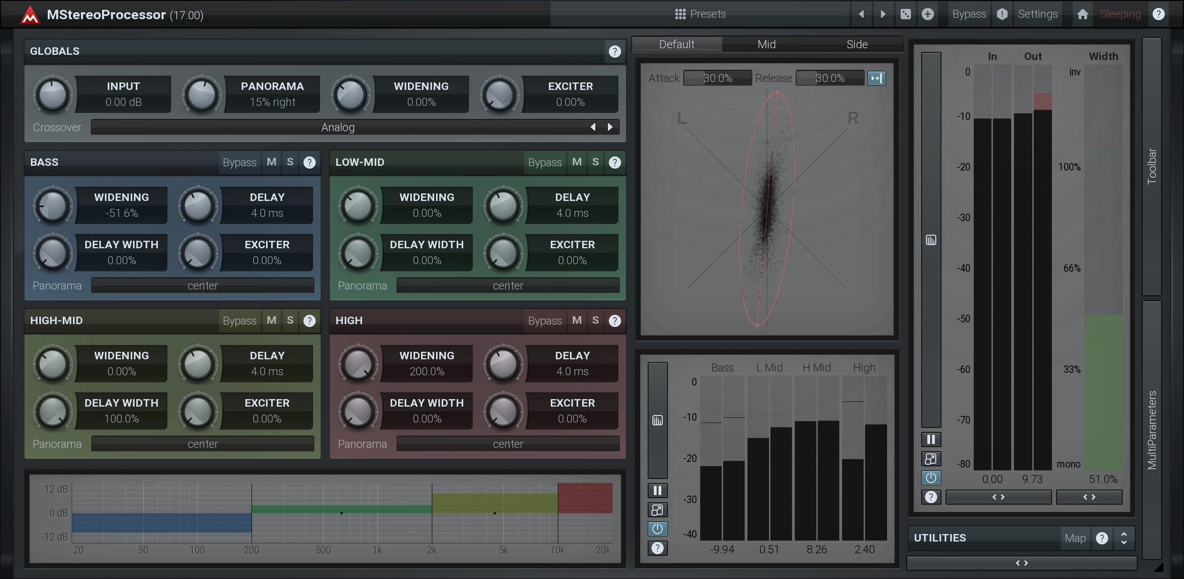1184x579 pixels.
Task: Click the main meter popup window icon
Action: coord(931,459)
